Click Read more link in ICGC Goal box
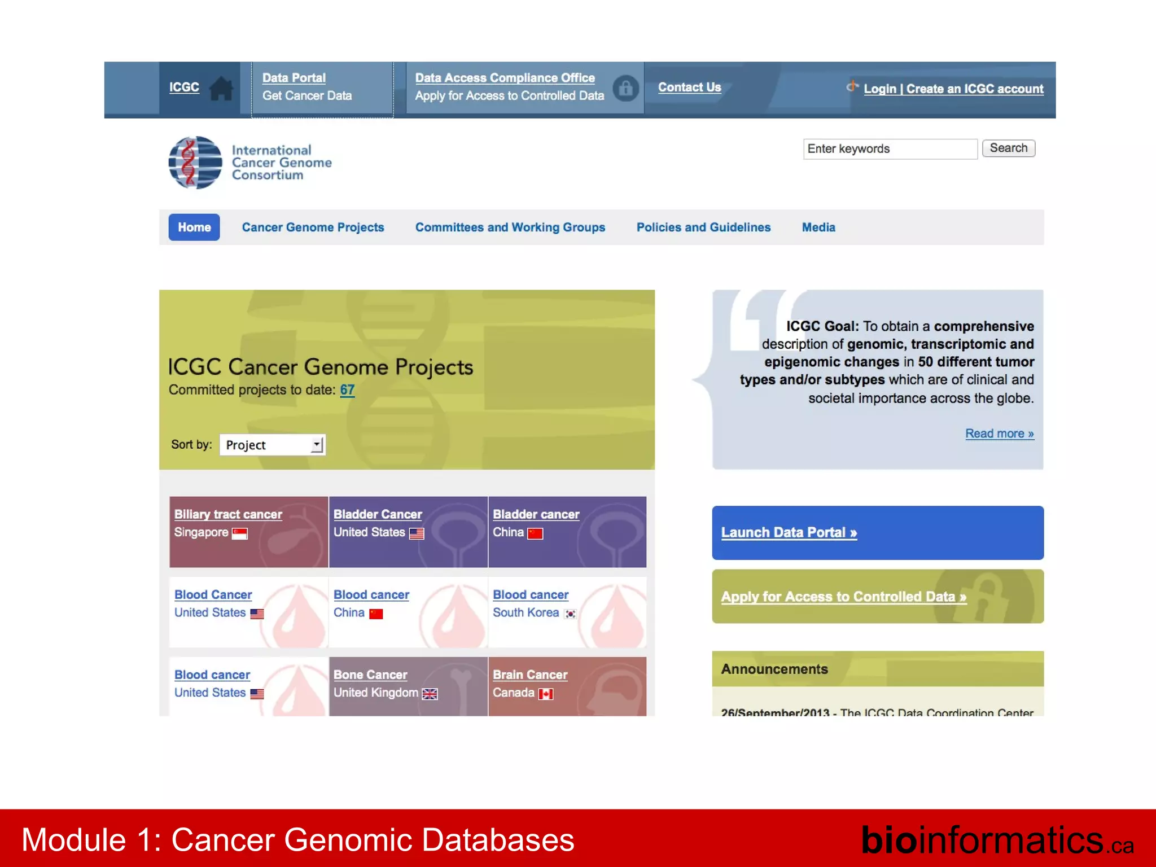The image size is (1156, 867). pos(1000,433)
